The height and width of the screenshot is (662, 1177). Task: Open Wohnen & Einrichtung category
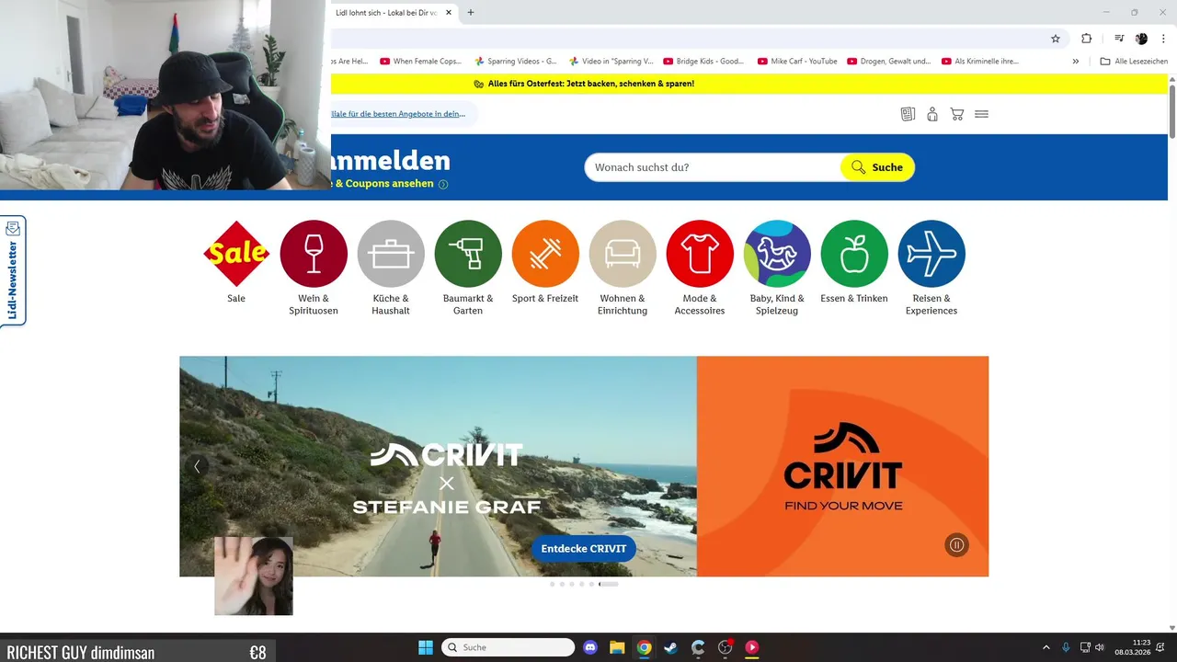[x=623, y=254]
